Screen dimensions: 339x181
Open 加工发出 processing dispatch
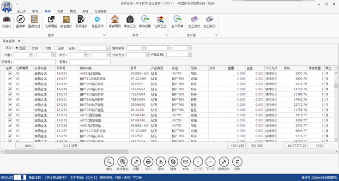point(194,22)
